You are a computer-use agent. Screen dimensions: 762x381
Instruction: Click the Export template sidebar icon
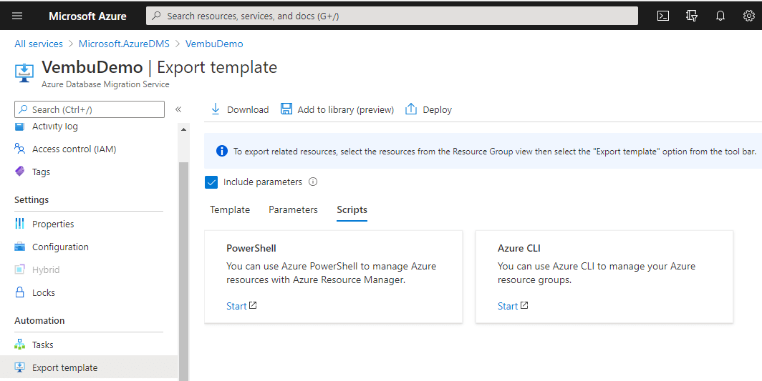click(x=19, y=367)
